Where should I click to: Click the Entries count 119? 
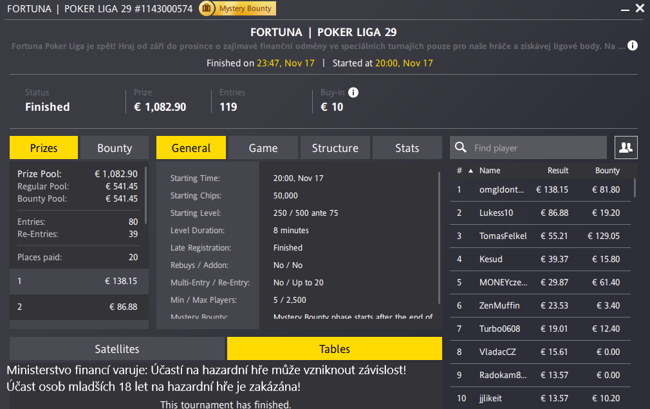point(228,107)
